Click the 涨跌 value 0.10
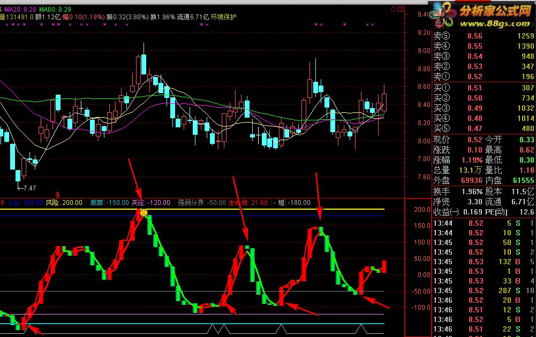The width and height of the screenshot is (536, 337). click(x=475, y=150)
